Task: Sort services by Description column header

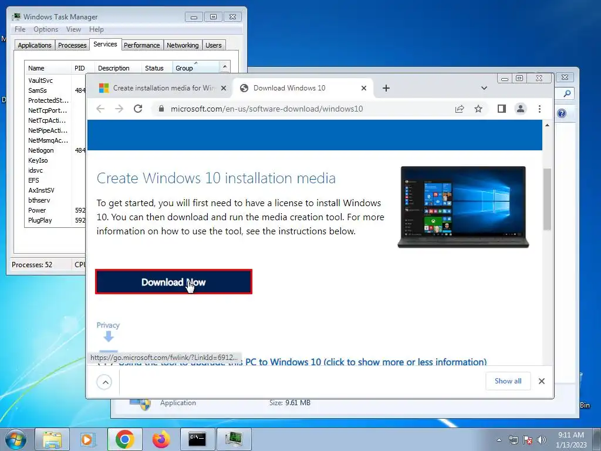Action: coord(117,68)
